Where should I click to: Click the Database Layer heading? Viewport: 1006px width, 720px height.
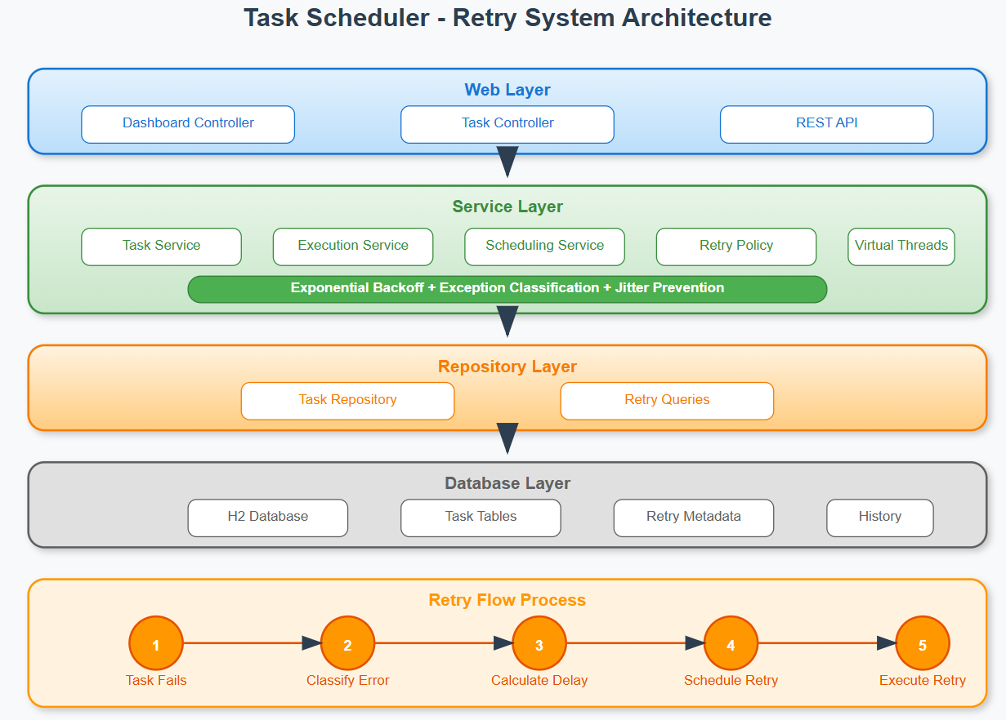pyautogui.click(x=507, y=483)
